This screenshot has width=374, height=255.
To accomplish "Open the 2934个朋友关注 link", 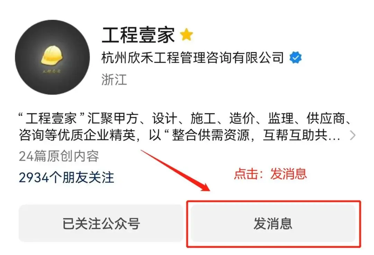I will [x=66, y=177].
